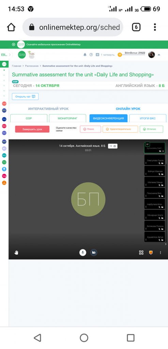
Task: Click Завершить урок button
Action: (x=32, y=129)
